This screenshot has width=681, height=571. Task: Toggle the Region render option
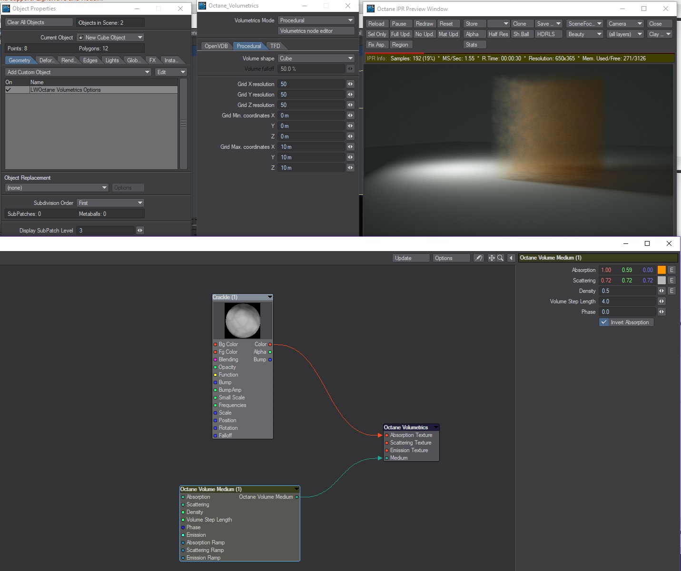click(x=401, y=45)
